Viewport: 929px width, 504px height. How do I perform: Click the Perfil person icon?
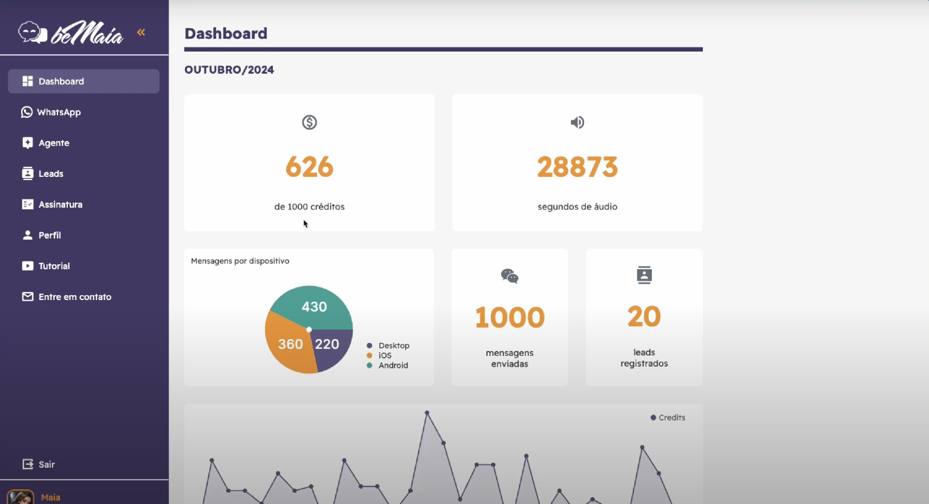point(28,235)
